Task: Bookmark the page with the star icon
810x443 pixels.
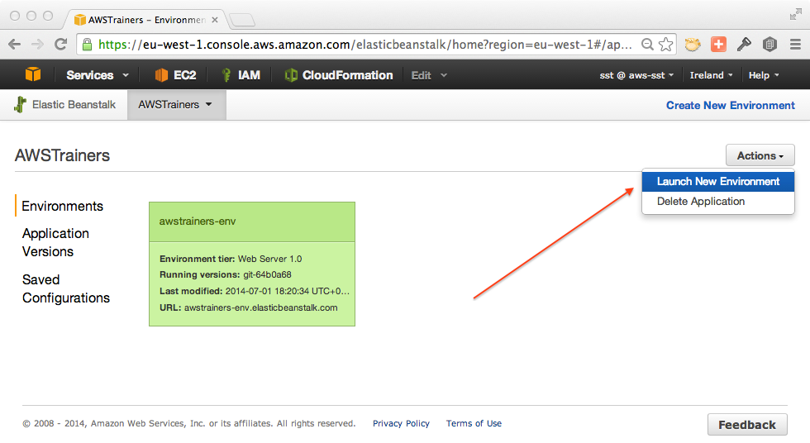Action: click(666, 45)
